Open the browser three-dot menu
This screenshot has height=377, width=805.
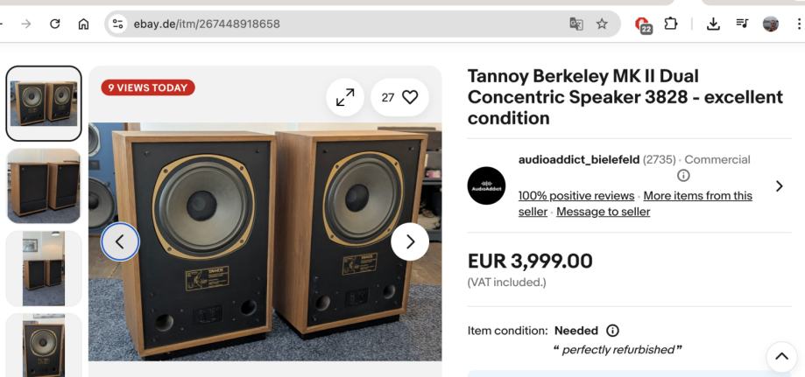click(x=798, y=24)
